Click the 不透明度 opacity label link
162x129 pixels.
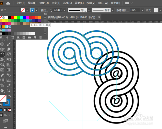(x=122, y=10)
